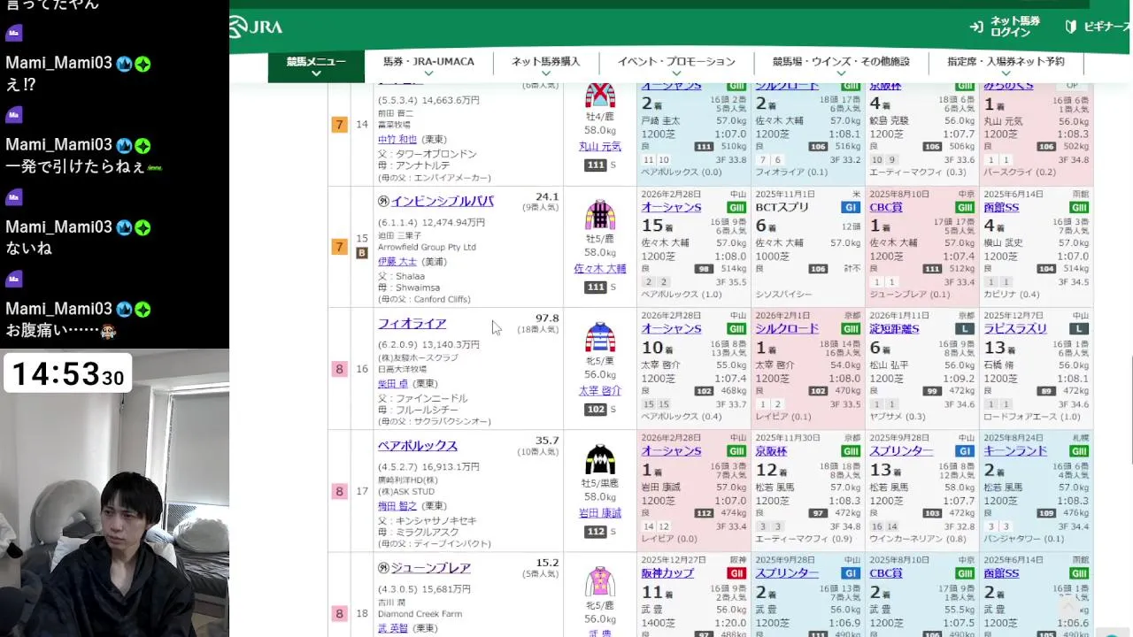
Task: Open jockey 佐々木 大輔 link under the silks
Action: [x=600, y=268]
